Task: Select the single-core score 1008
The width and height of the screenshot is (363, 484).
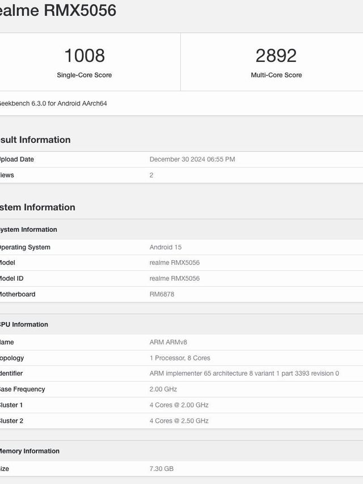Action: click(85, 56)
